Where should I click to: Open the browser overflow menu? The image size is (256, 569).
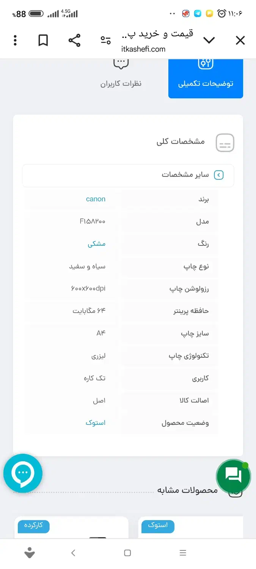pyautogui.click(x=15, y=40)
